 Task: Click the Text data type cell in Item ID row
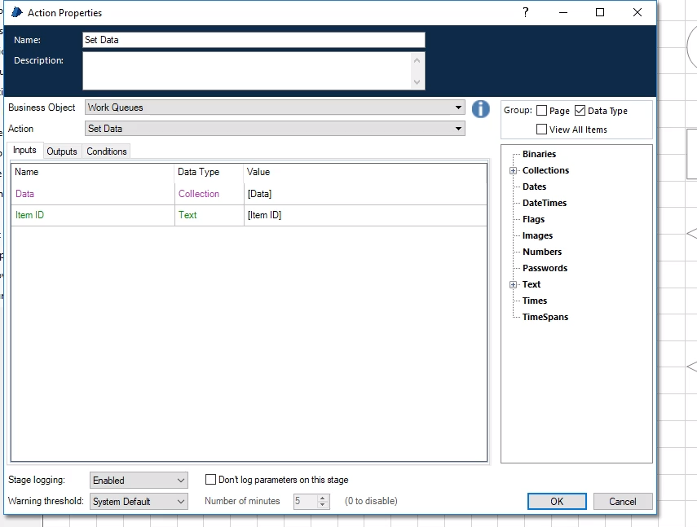(x=209, y=215)
